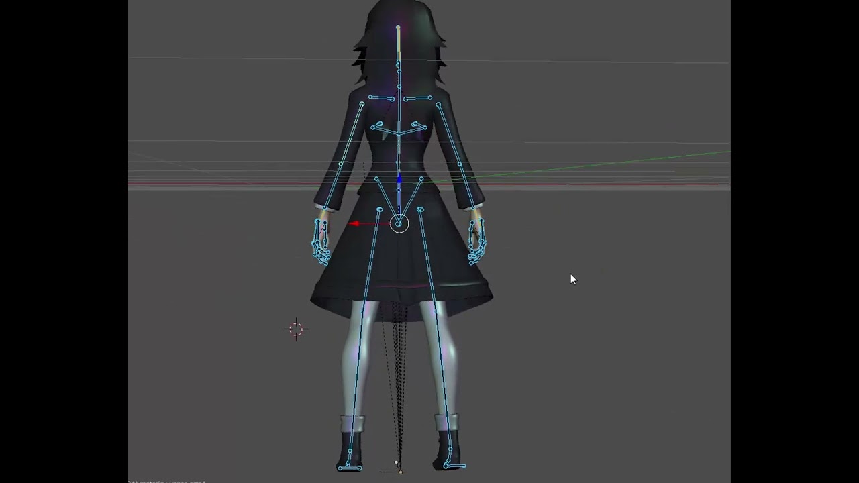The image size is (859, 483).
Task: Select the left-side foot bone
Action: 350,468
